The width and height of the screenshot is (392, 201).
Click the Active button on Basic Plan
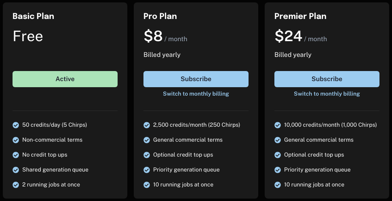pyautogui.click(x=65, y=79)
